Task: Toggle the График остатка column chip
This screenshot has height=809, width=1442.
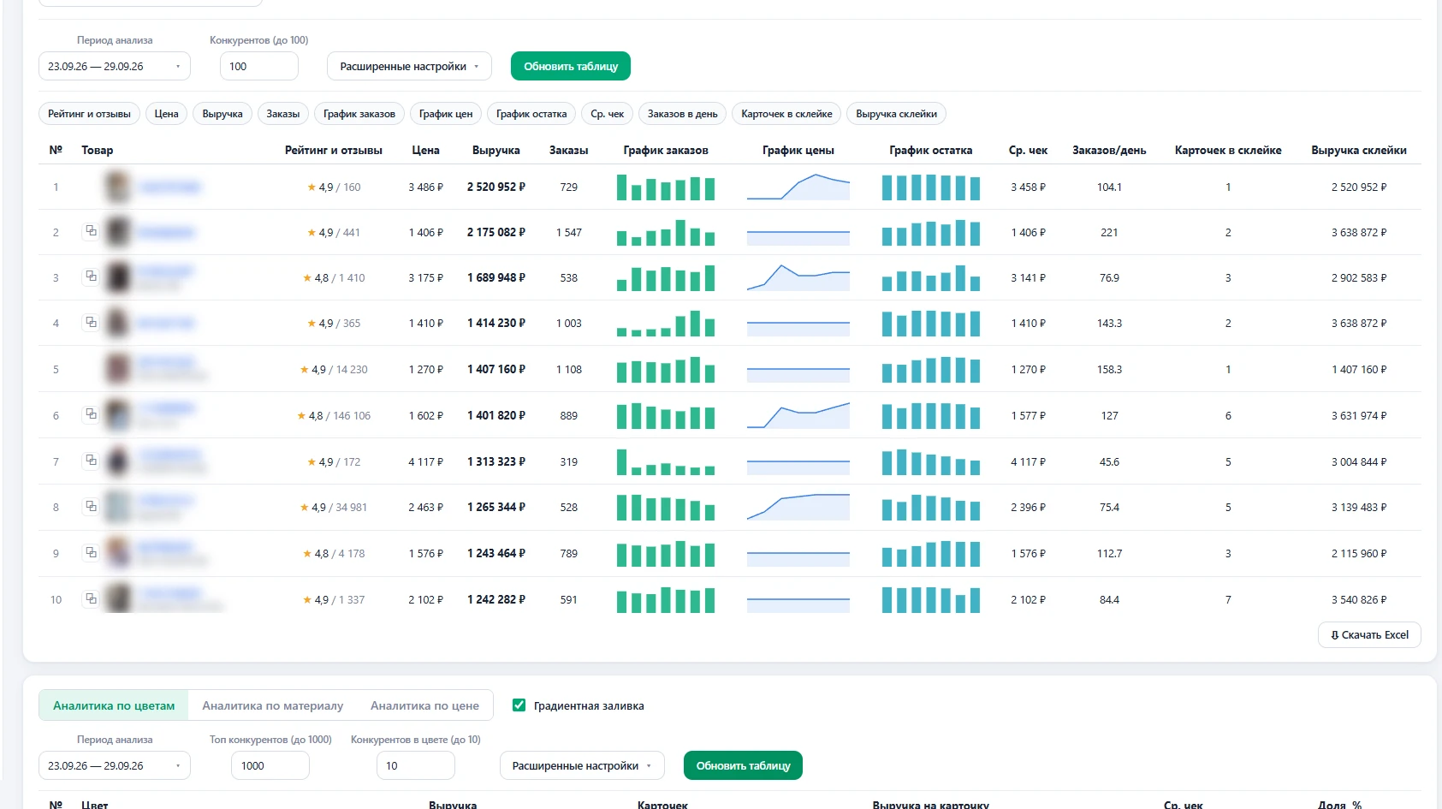Action: [x=531, y=114]
